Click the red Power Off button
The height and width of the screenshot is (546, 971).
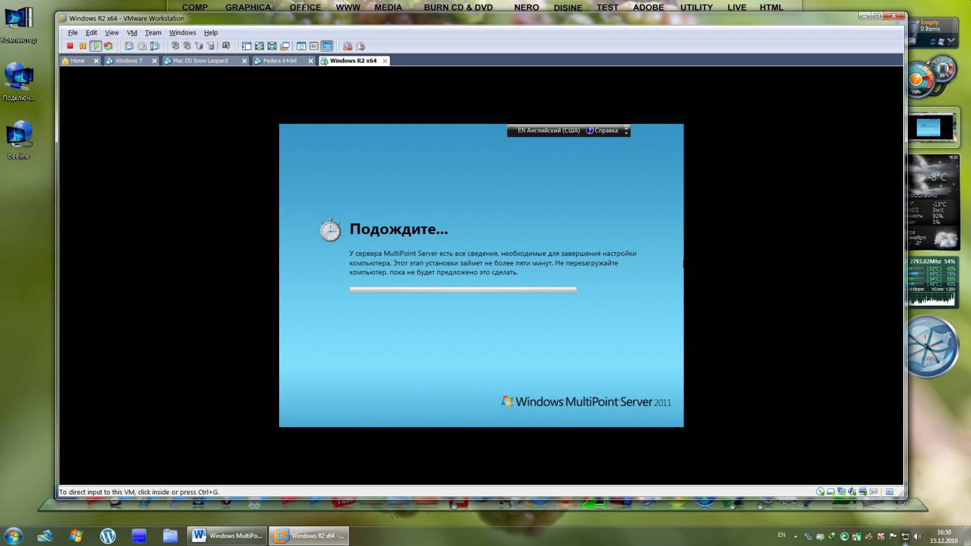click(x=70, y=46)
